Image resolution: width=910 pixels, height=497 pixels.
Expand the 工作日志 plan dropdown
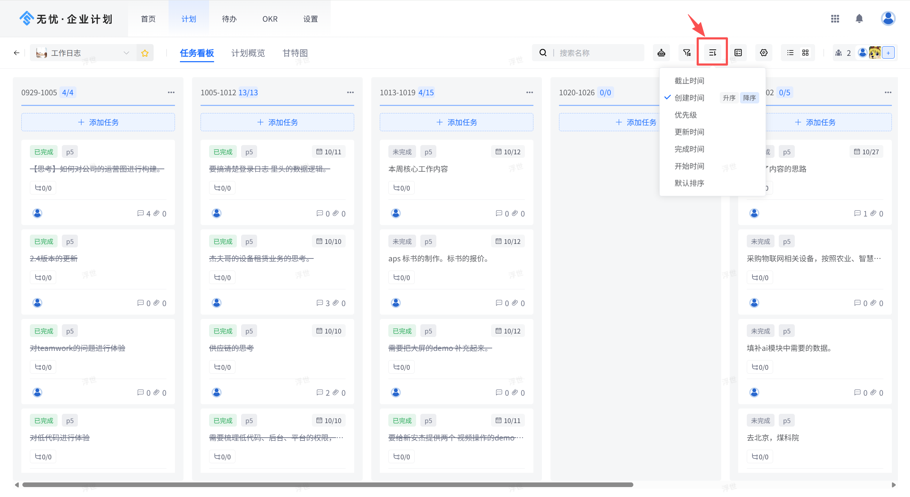(126, 53)
